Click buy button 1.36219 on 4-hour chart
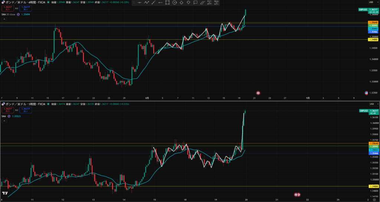380x202 pixels. [26, 8]
